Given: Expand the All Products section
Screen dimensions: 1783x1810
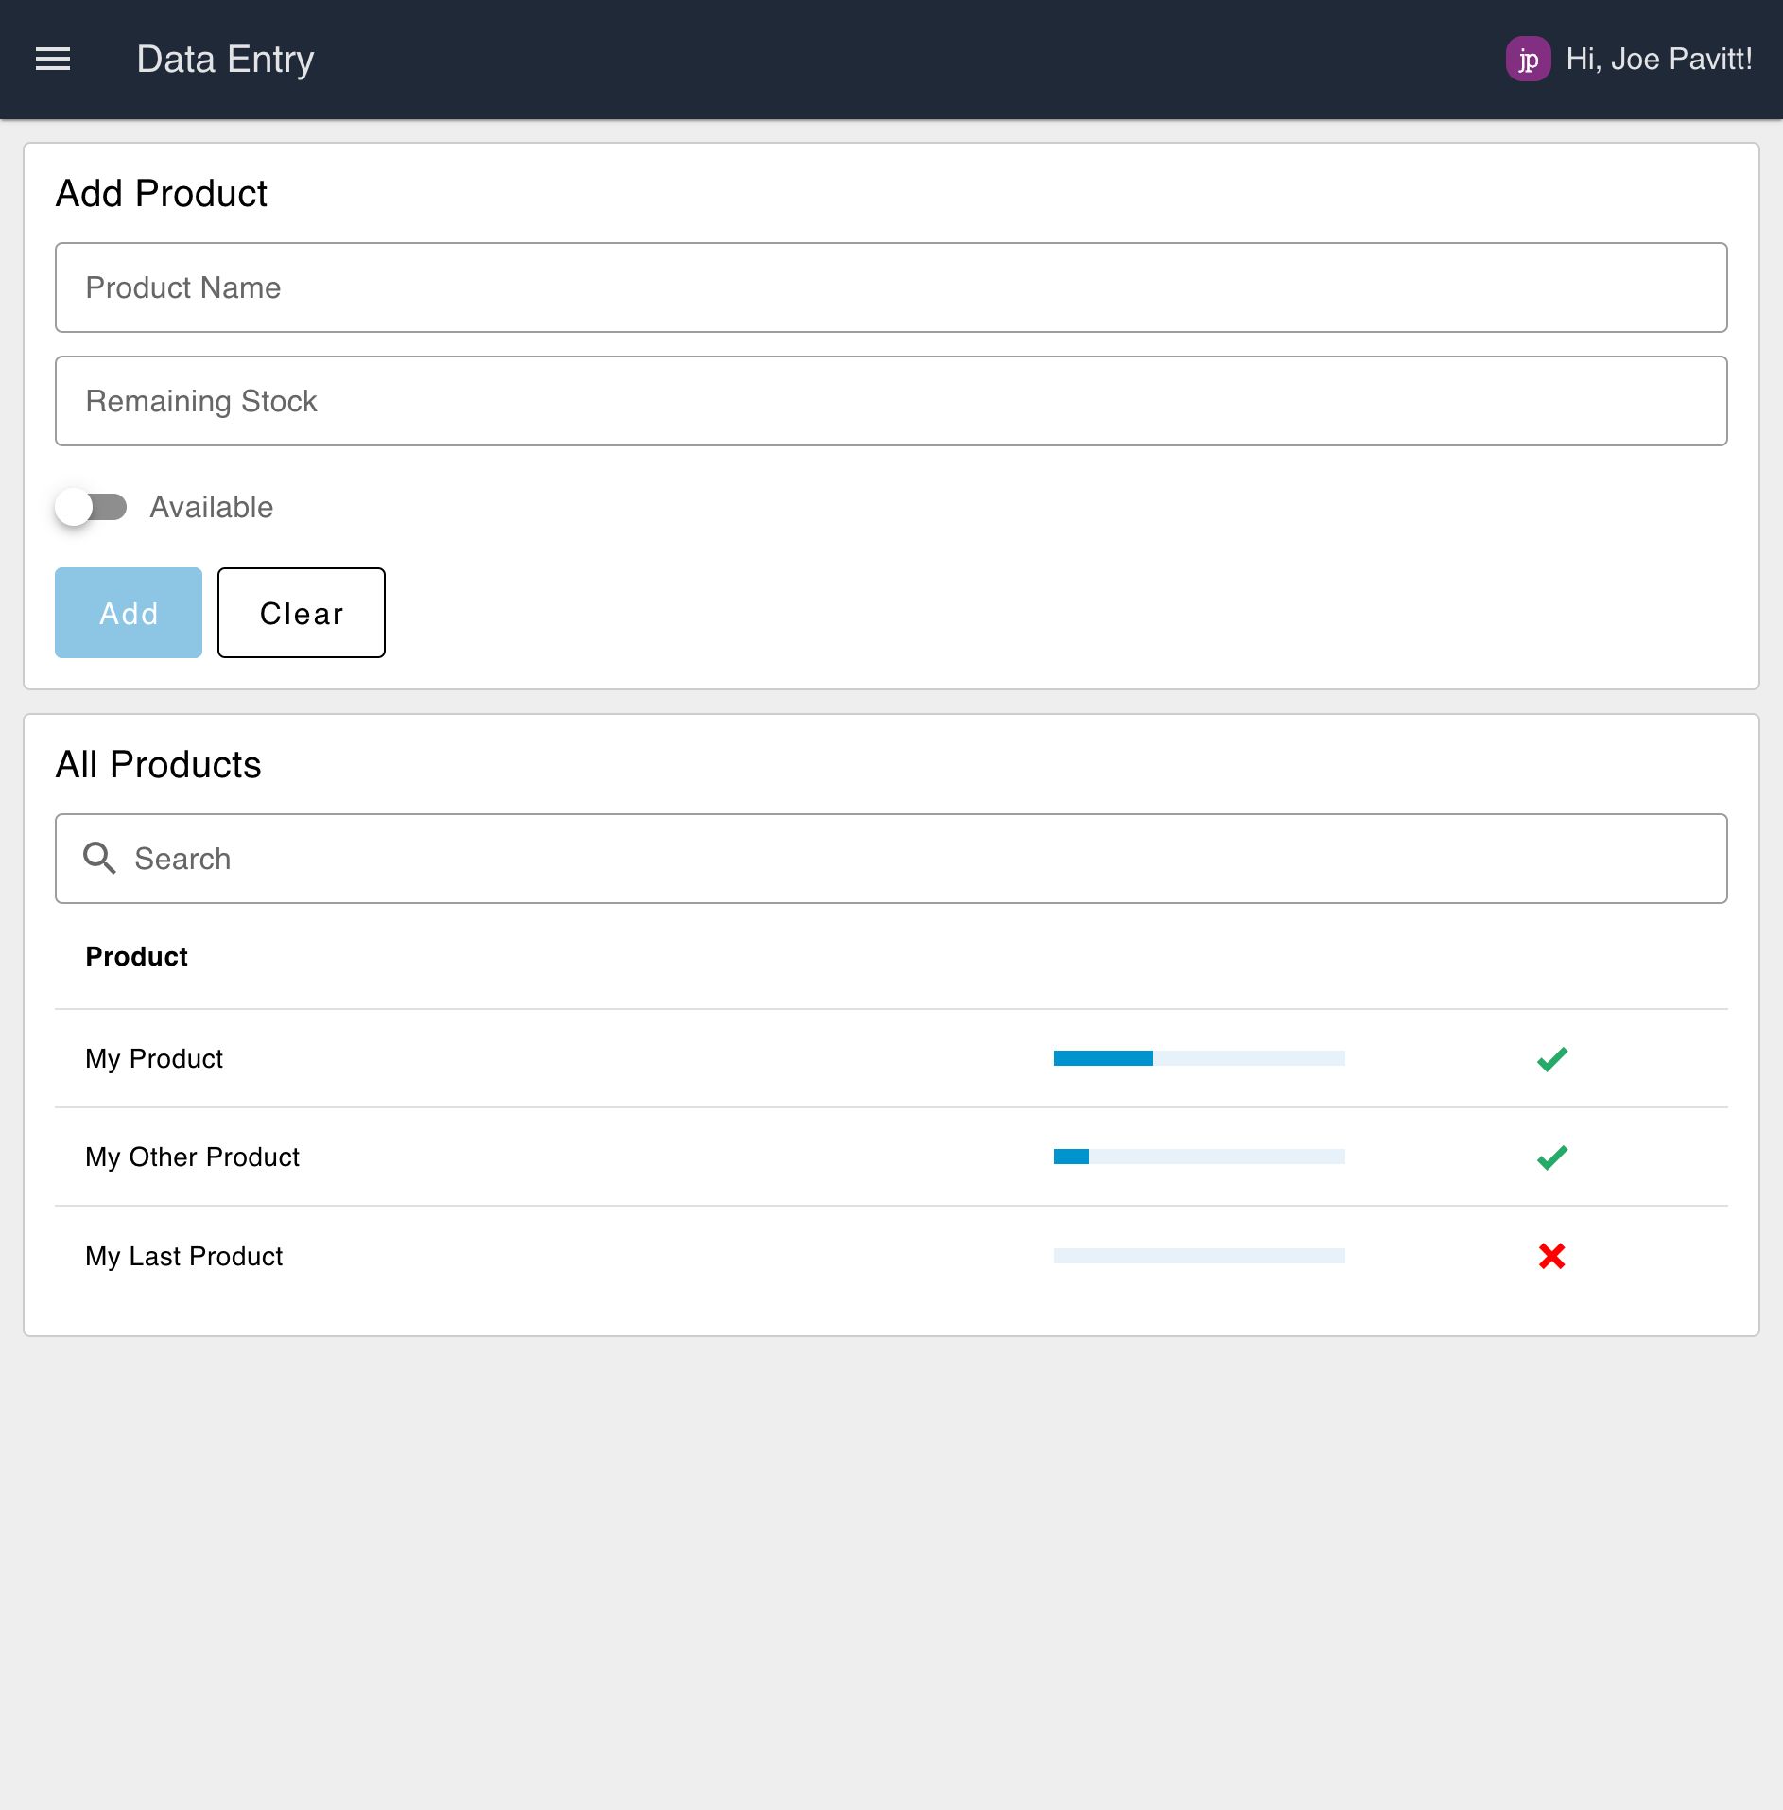Looking at the screenshot, I should [159, 764].
